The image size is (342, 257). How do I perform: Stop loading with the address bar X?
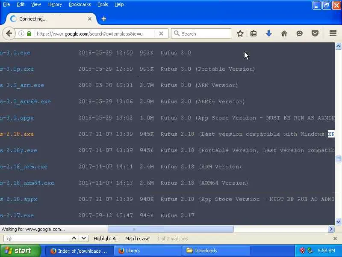(x=161, y=33)
